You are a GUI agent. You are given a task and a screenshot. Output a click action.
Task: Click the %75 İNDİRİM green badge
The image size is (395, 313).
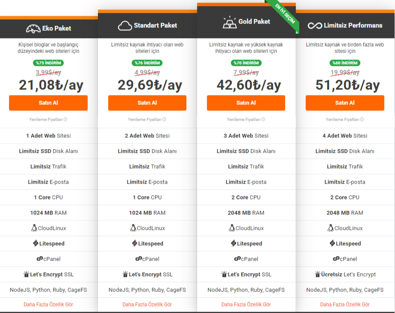click(48, 63)
